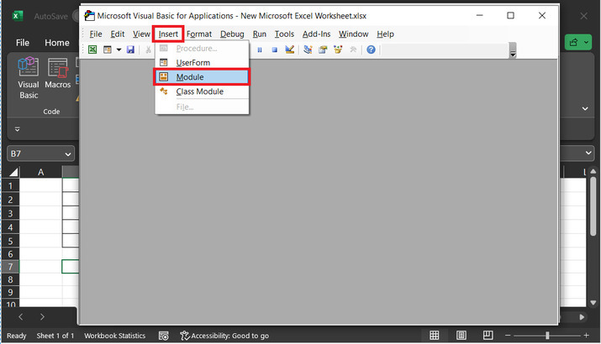601x344 pixels.
Task: Expand the Excel formula bar chevron
Action: tap(588, 153)
